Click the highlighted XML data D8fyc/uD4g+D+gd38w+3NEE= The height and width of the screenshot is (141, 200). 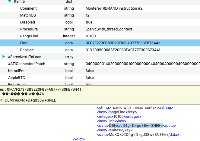[x=136, y=126]
